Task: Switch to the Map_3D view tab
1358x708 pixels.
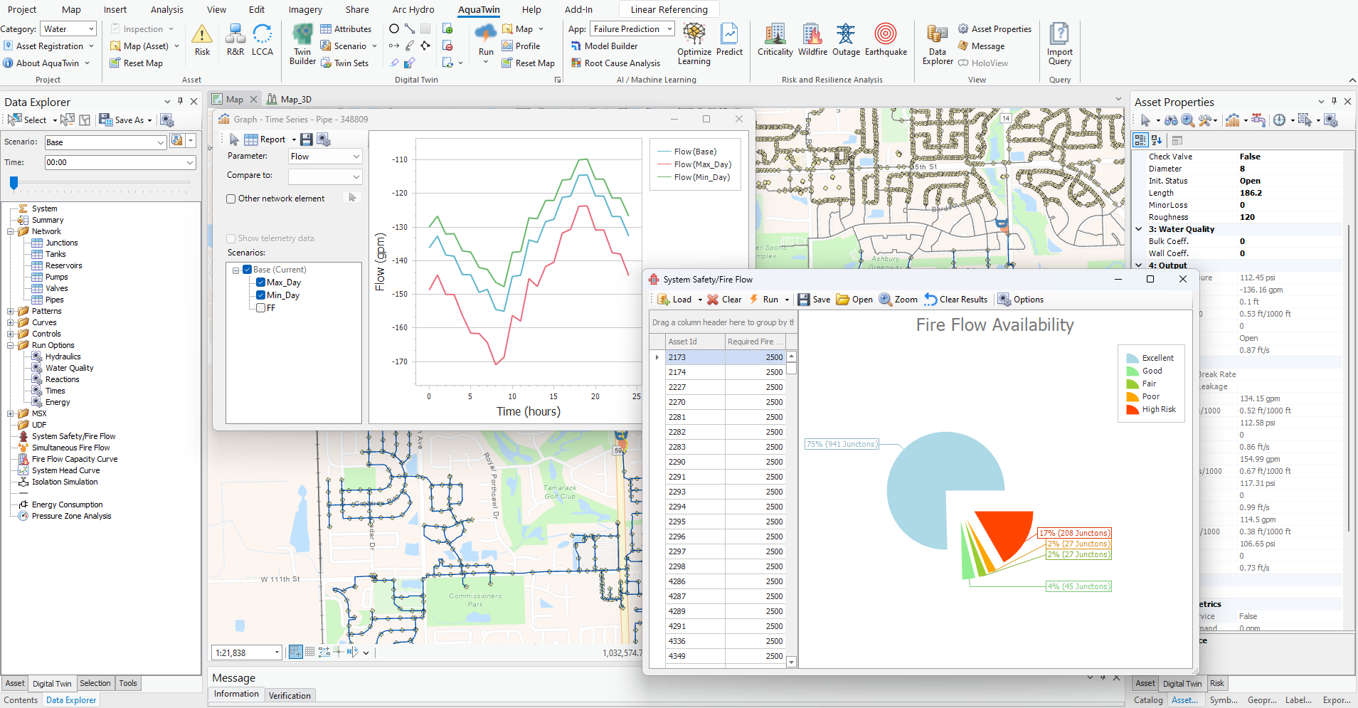Action: (295, 100)
